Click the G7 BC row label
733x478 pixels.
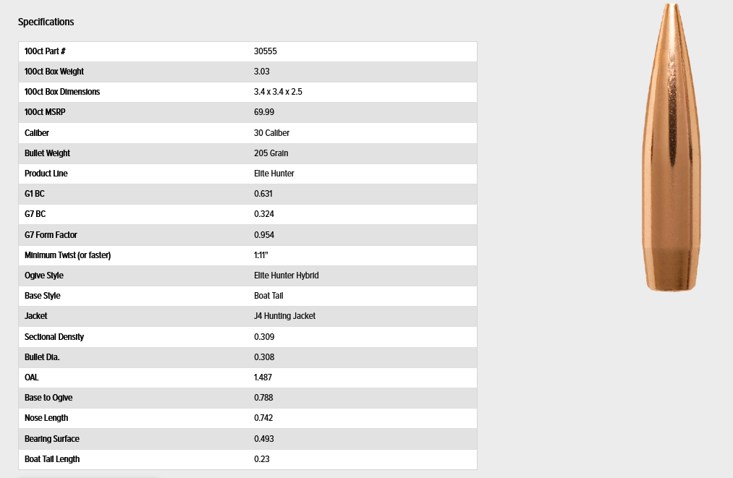click(35, 214)
